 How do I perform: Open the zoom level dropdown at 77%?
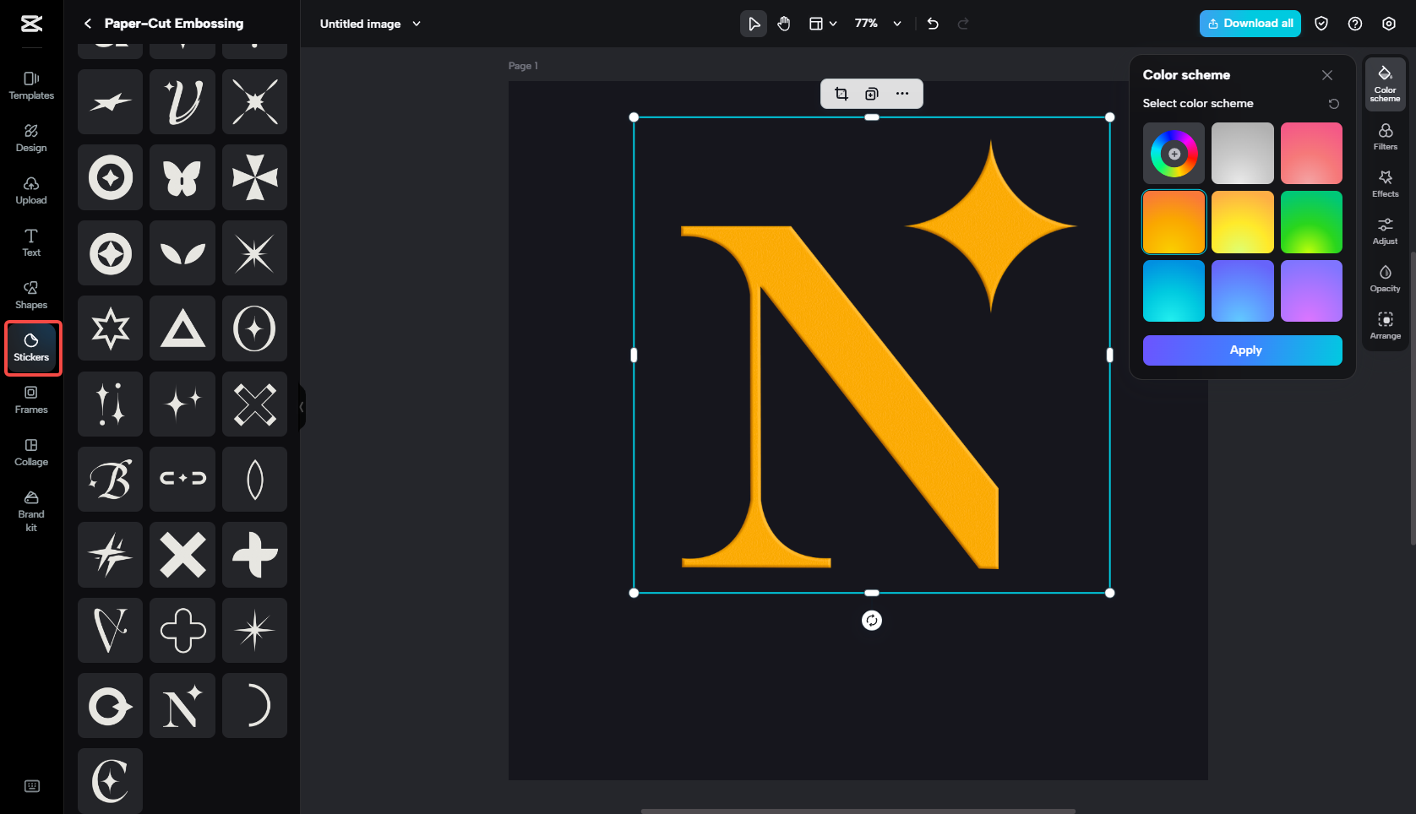point(877,24)
